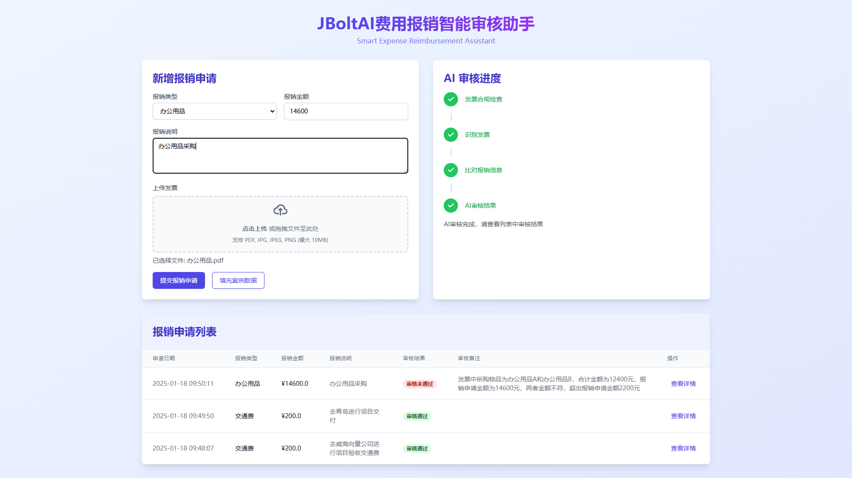This screenshot has width=852, height=478.
Task: Click the 审核备注 column header
Action: pyautogui.click(x=469, y=358)
